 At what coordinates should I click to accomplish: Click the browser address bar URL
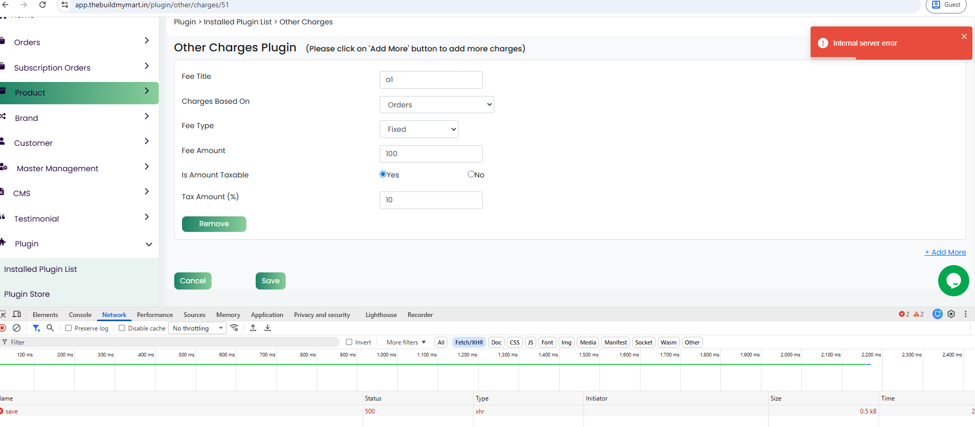coord(152,5)
